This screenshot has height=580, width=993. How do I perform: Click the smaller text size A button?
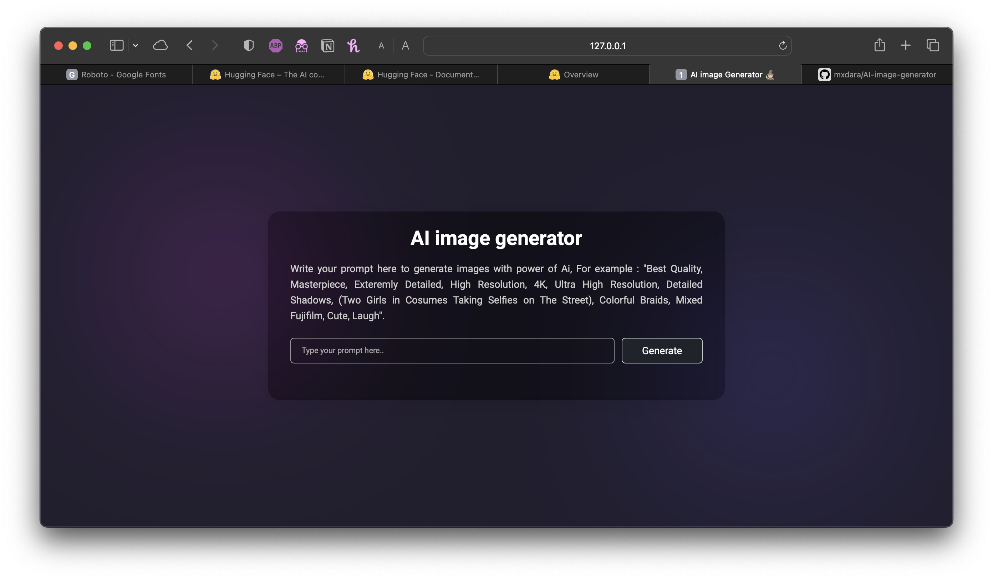click(381, 46)
